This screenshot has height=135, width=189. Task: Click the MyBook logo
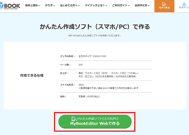tap(10, 6)
